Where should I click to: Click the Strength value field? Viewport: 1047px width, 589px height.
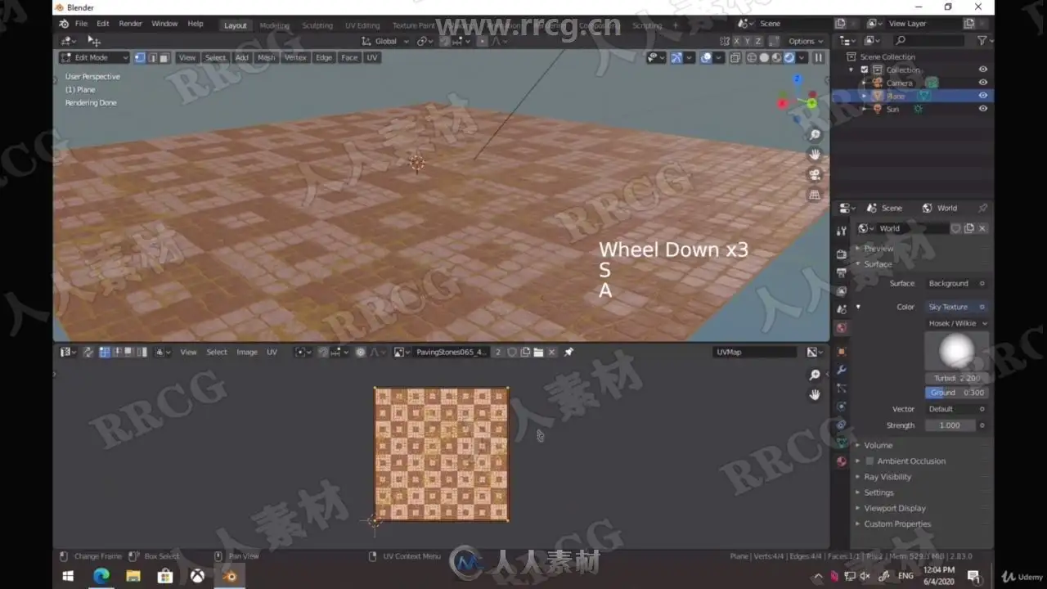point(951,425)
